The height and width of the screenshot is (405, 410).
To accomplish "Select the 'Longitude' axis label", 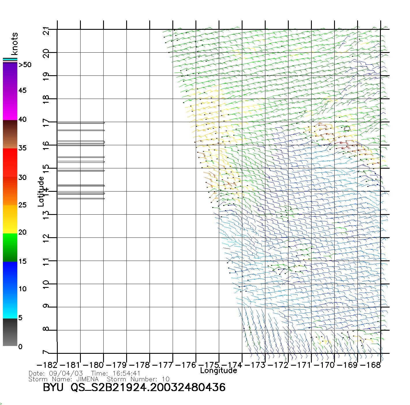I will (219, 371).
